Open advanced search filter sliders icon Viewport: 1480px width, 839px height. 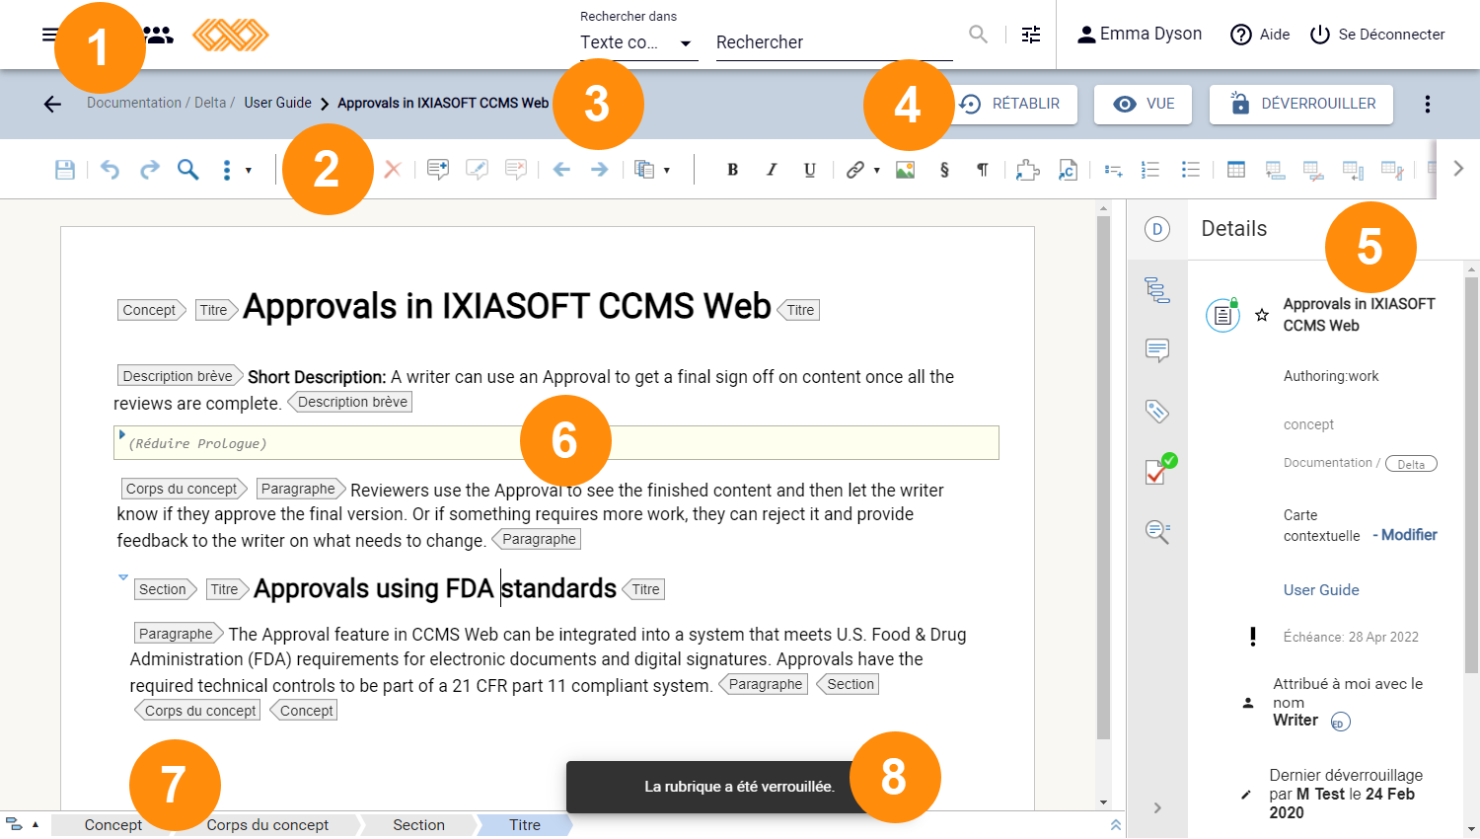(1031, 35)
